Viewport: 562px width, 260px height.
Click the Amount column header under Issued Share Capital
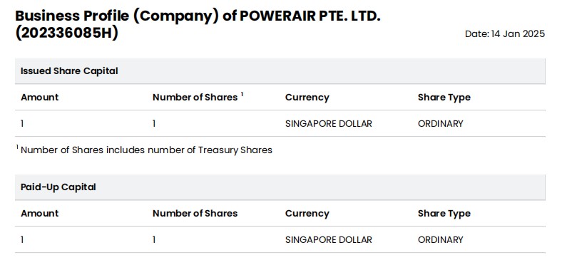click(x=39, y=98)
